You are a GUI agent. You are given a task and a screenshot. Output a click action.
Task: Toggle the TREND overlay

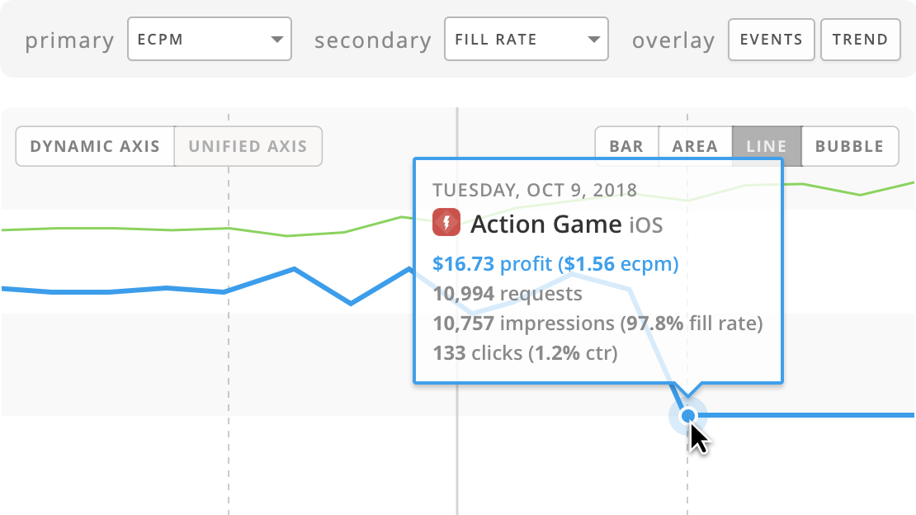tap(860, 40)
